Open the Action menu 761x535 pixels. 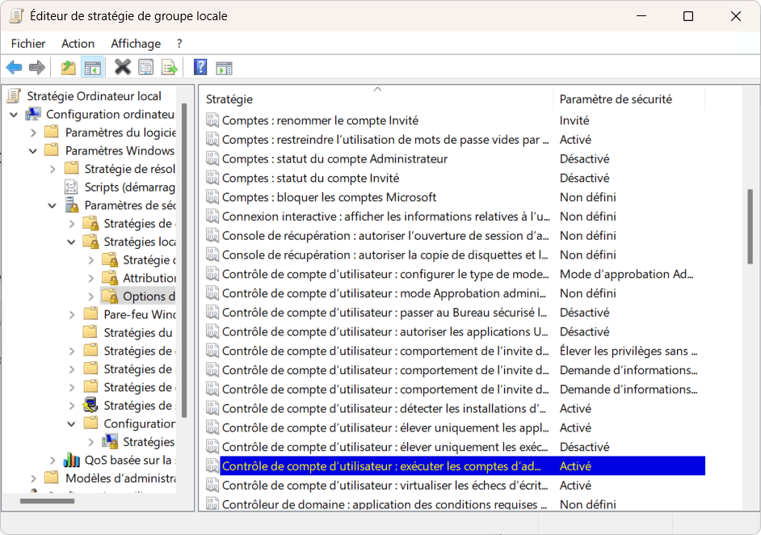point(78,44)
